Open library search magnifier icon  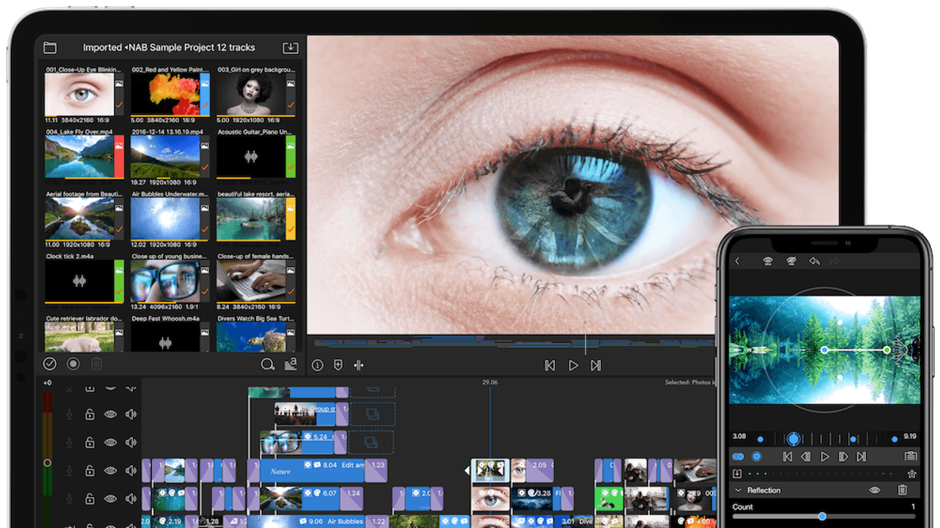tap(267, 365)
